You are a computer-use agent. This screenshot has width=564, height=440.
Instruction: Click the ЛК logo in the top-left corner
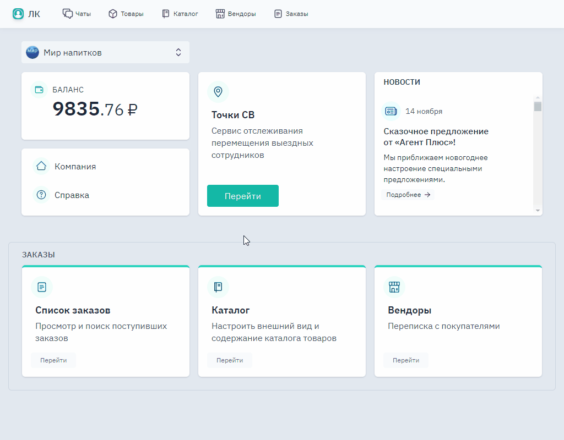26,14
